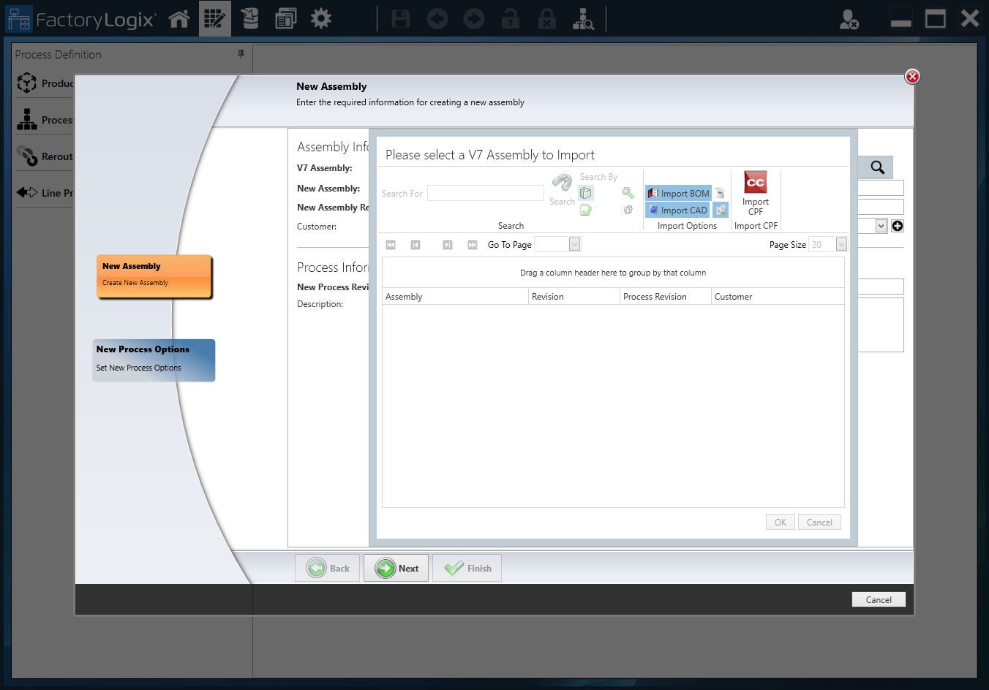Select the New Assembly step
This screenshot has height=690, width=989.
pos(154,276)
